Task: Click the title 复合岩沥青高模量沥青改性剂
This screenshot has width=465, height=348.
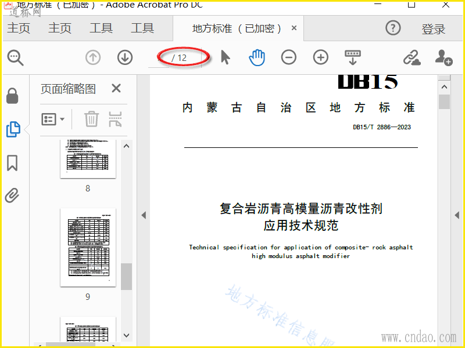Action: tap(301, 208)
